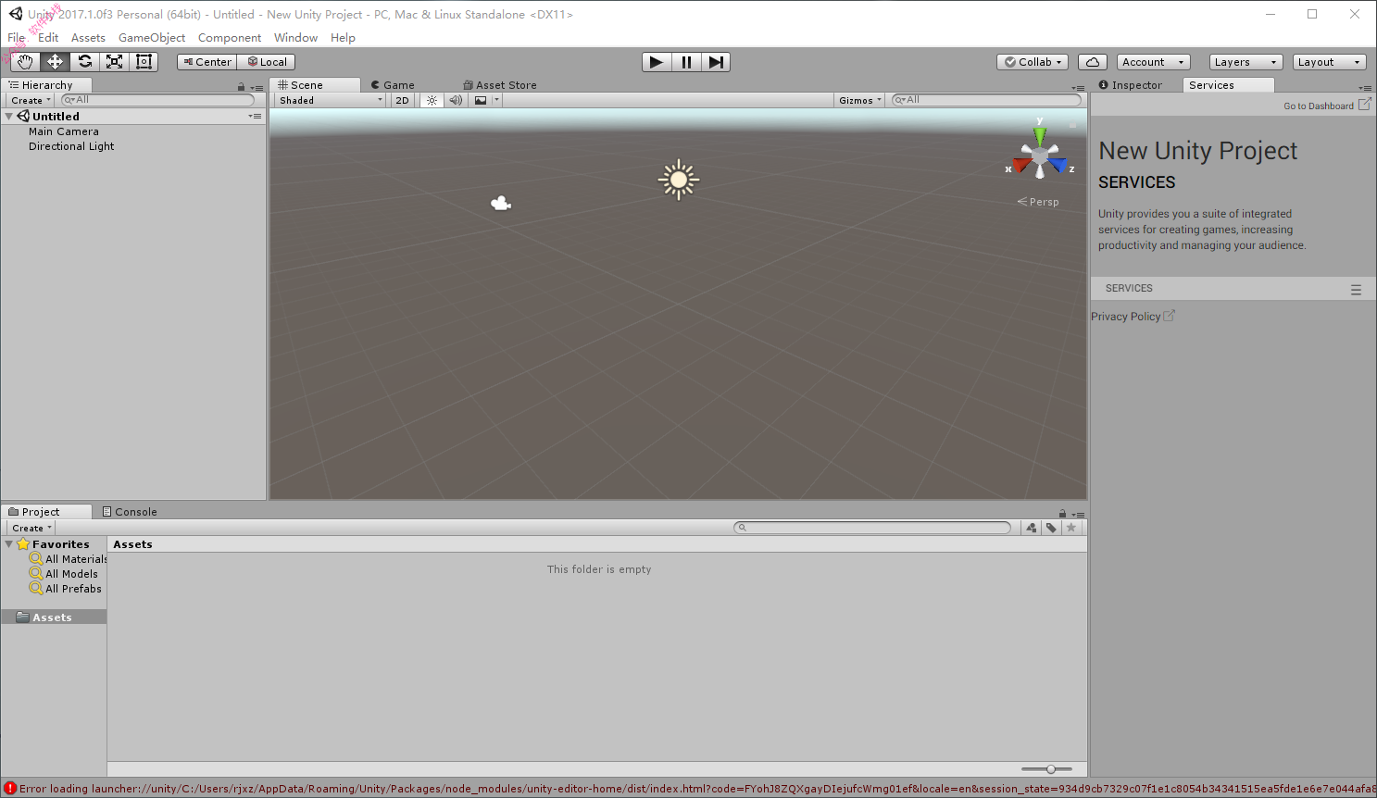Open scene effects dropdown arrow
Image resolution: width=1377 pixels, height=798 pixels.
[496, 100]
